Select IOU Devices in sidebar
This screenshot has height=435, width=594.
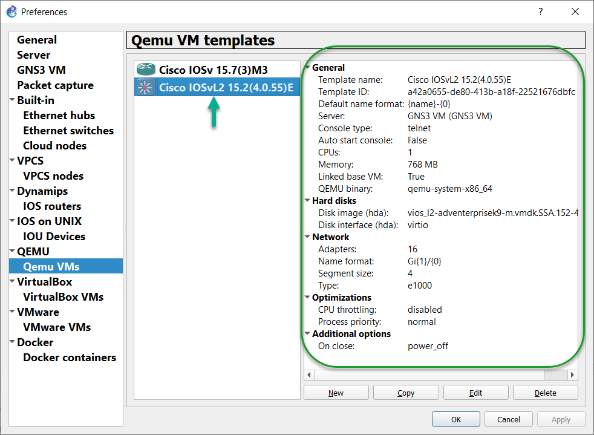point(54,237)
